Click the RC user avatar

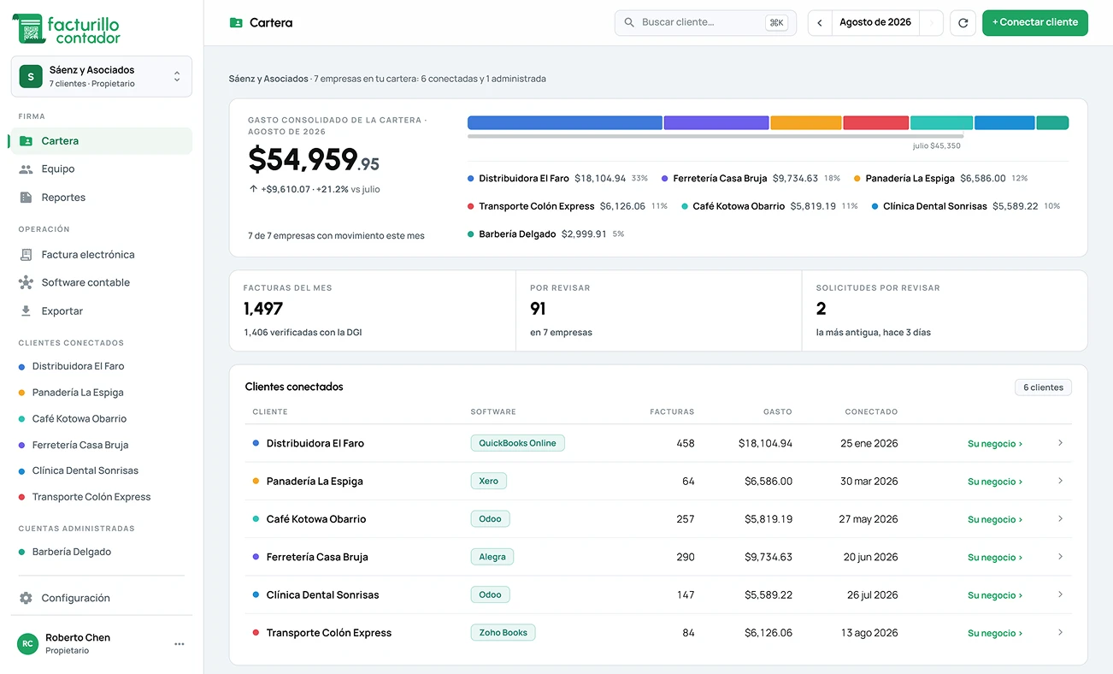point(28,644)
